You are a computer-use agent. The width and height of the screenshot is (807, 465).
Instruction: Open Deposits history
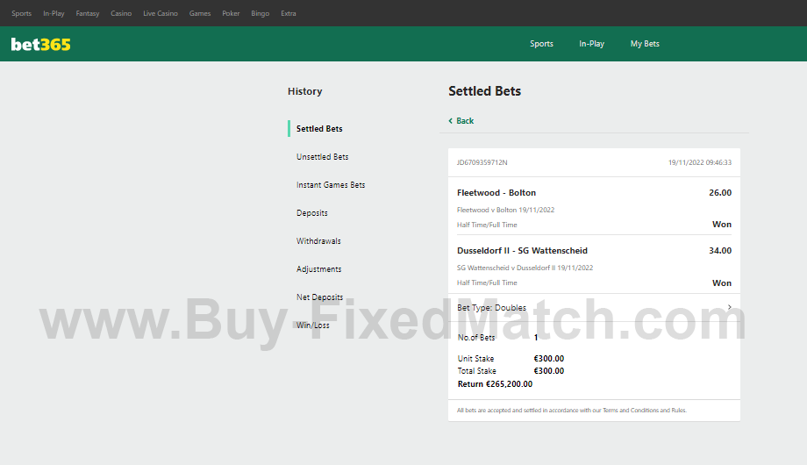pyautogui.click(x=312, y=213)
